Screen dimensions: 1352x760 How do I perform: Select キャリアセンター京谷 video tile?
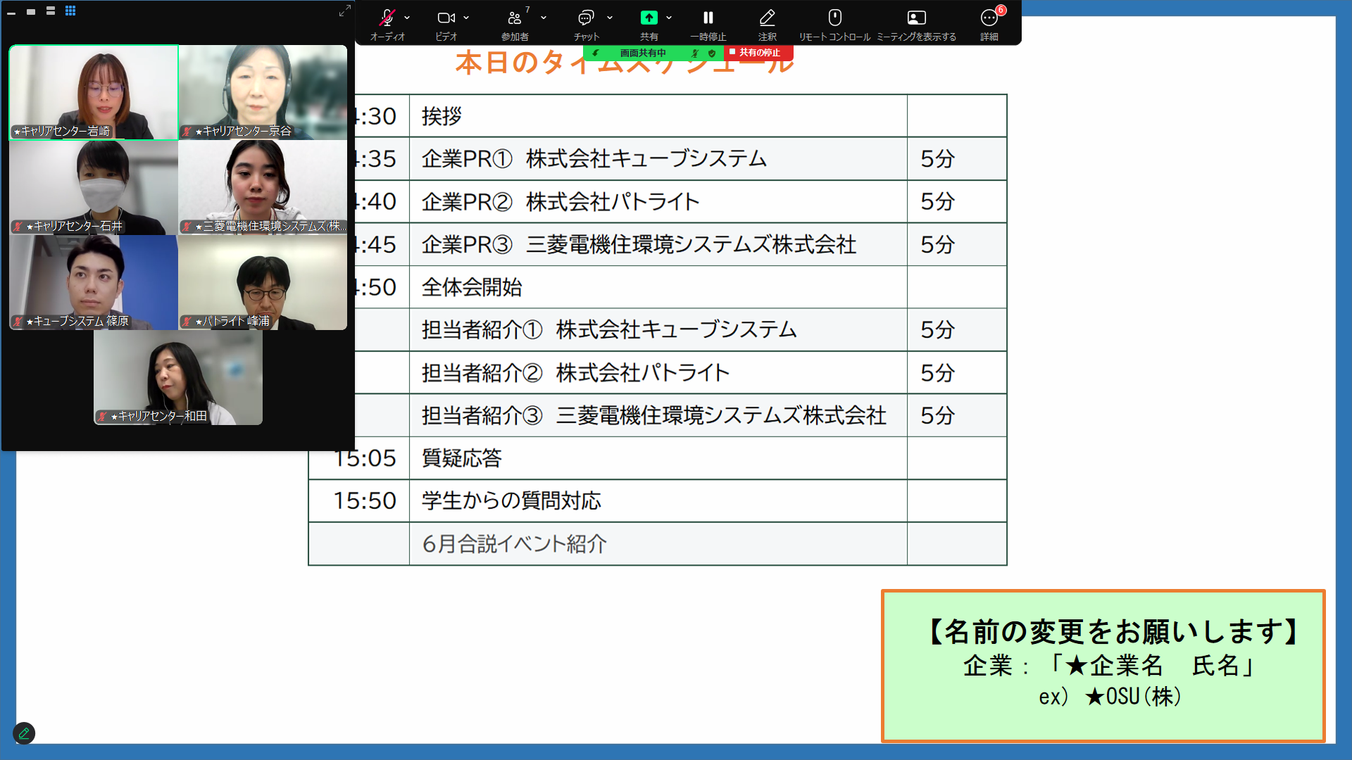263,92
